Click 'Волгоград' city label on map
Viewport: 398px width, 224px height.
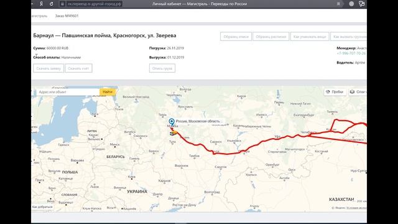pyautogui.click(x=212, y=192)
